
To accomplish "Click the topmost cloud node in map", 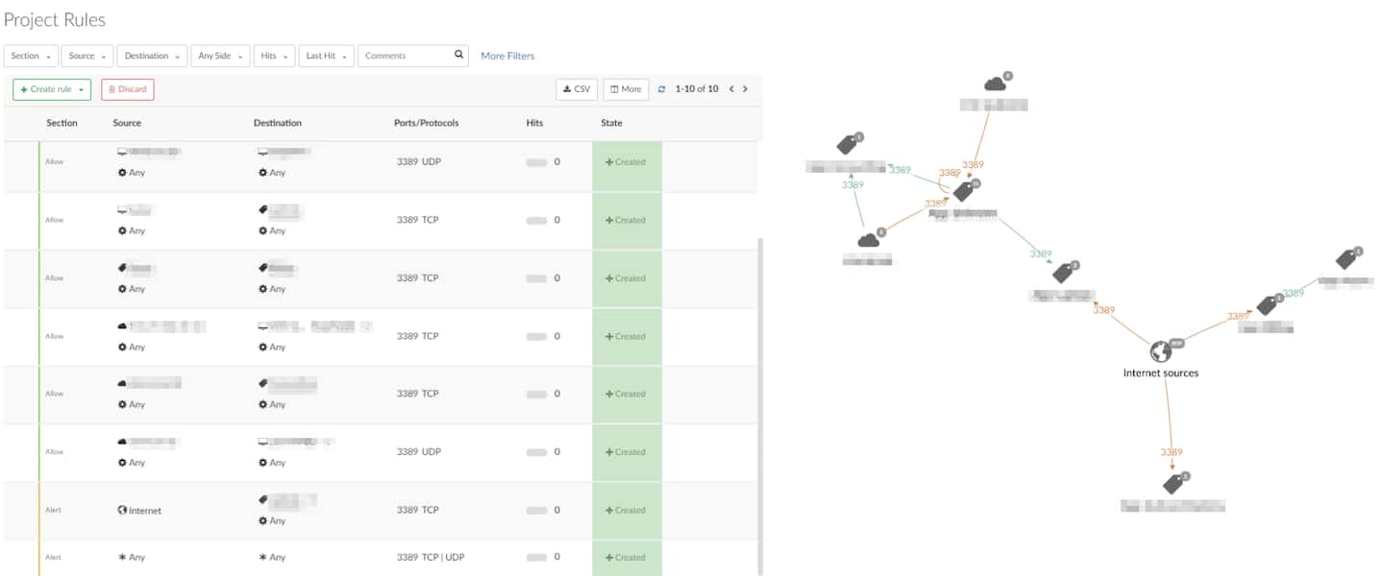I will (995, 84).
